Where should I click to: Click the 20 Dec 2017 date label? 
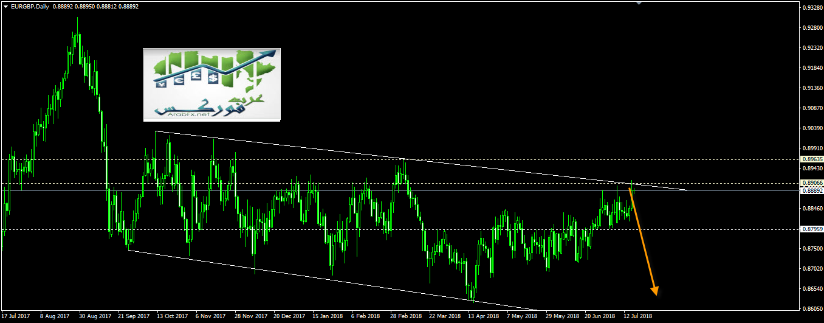289,316
